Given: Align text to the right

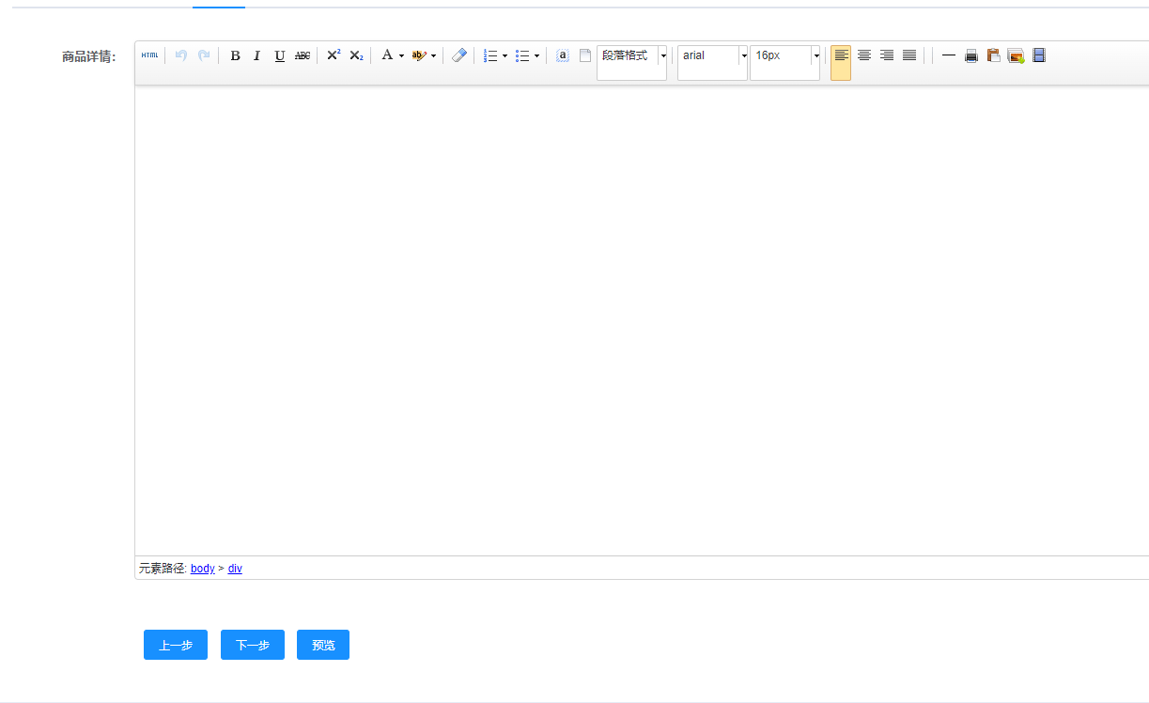Looking at the screenshot, I should coord(887,55).
